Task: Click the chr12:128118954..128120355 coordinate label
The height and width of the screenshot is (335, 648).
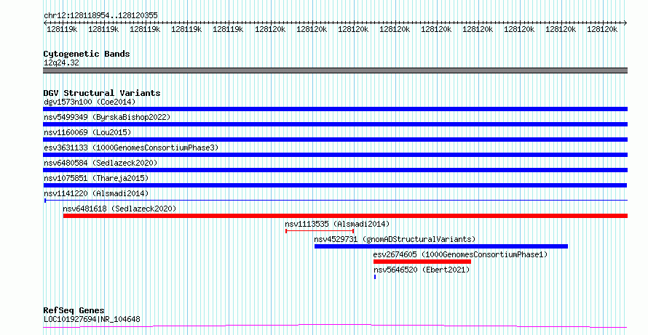Action: (100, 15)
